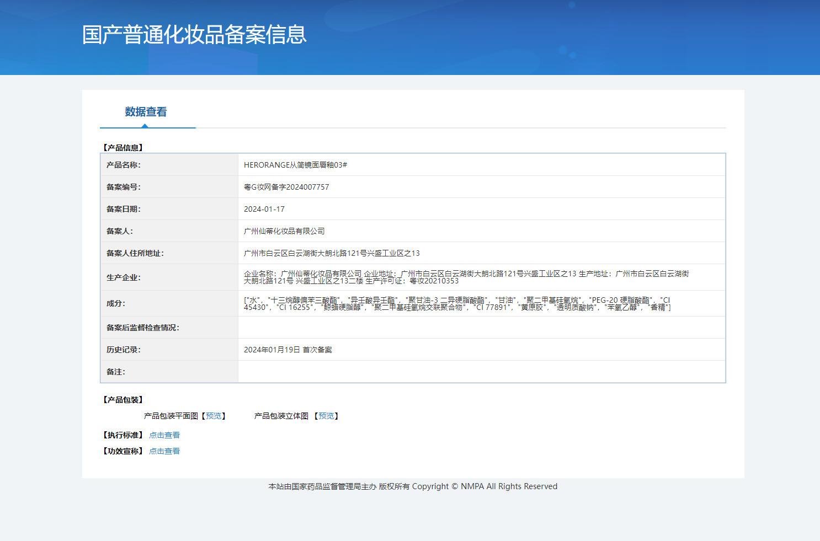The width and height of the screenshot is (820, 541).
Task: Open 执行标准 点击查看 link
Action: pyautogui.click(x=164, y=435)
